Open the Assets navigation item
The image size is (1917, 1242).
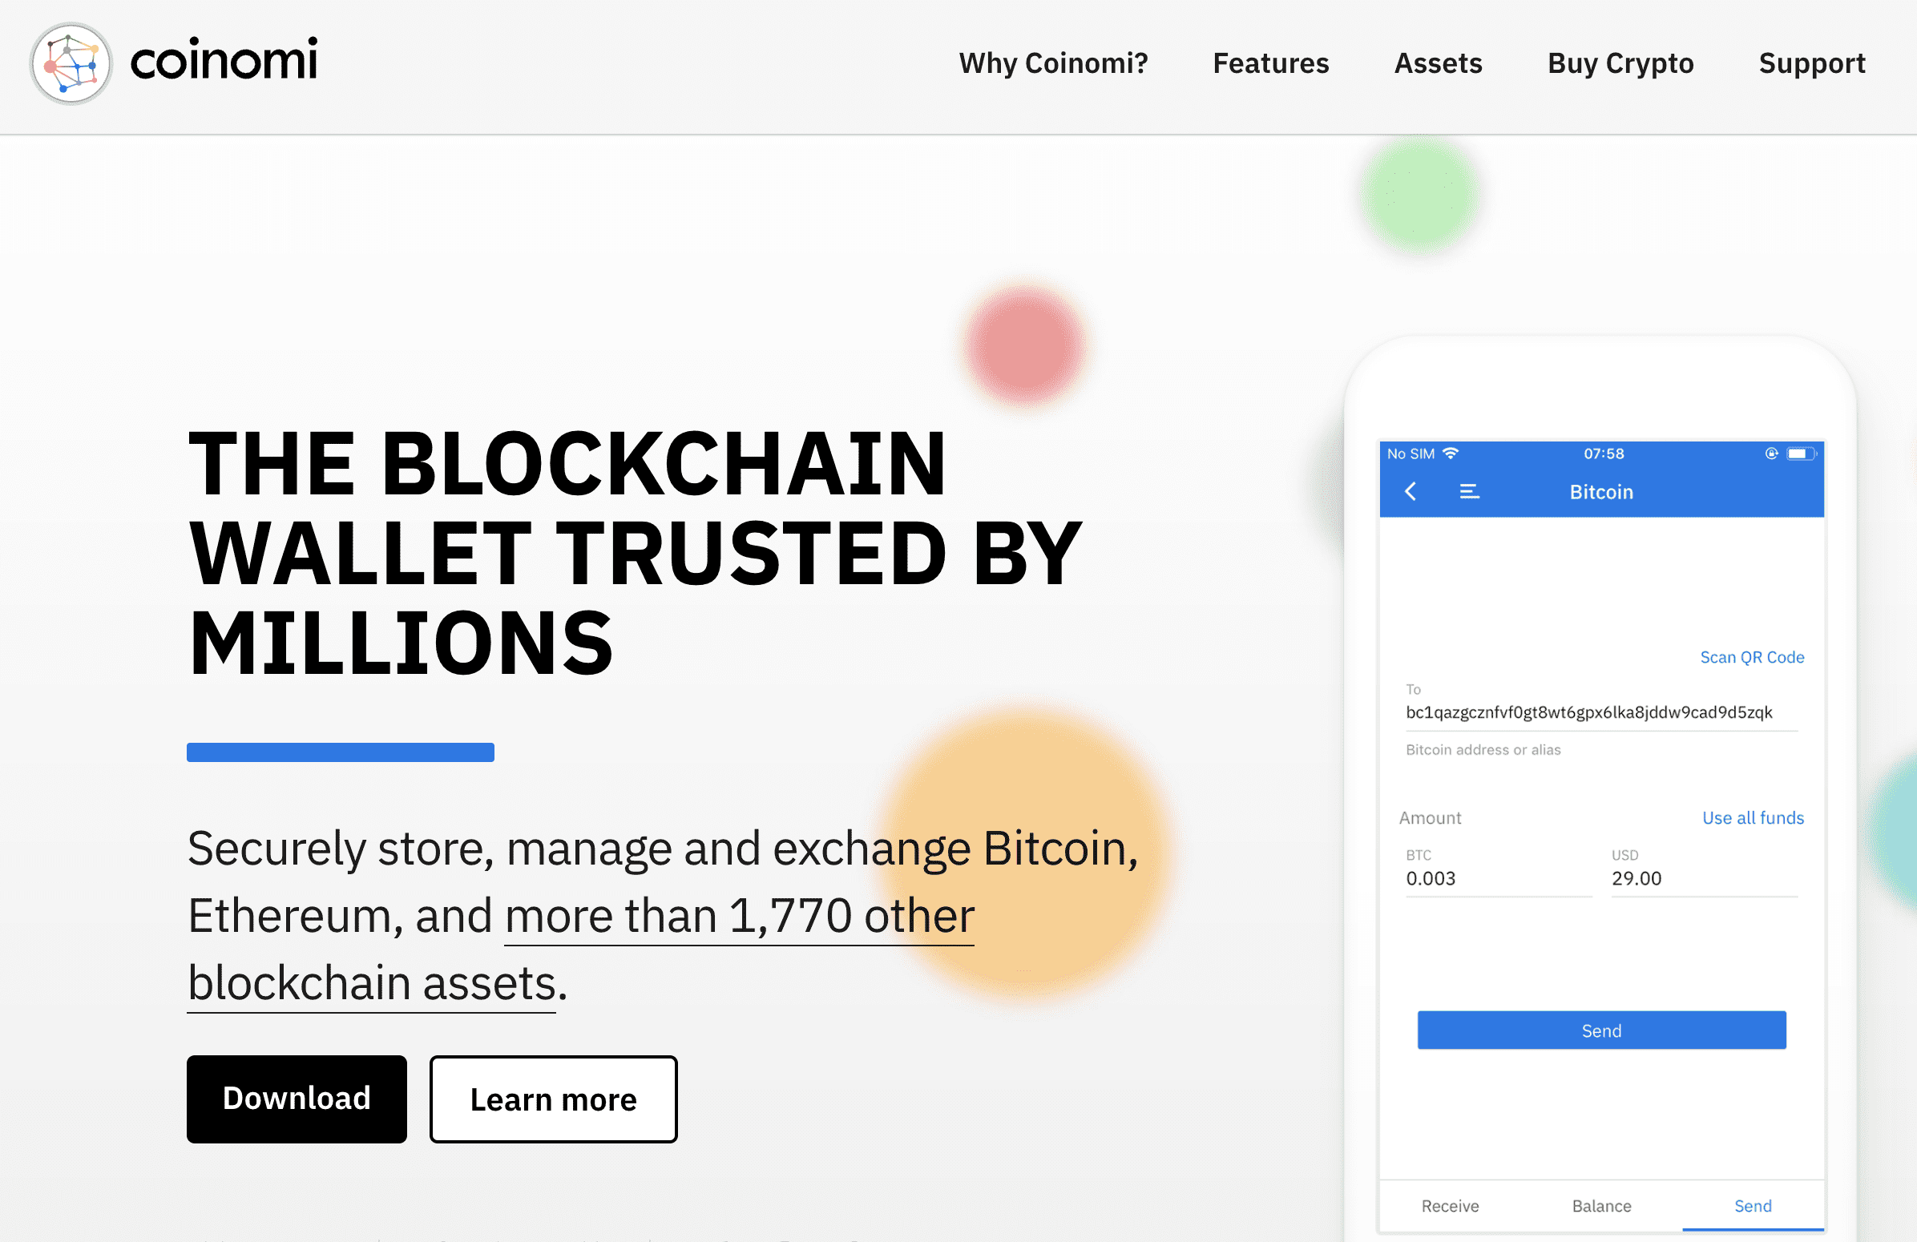[1438, 63]
